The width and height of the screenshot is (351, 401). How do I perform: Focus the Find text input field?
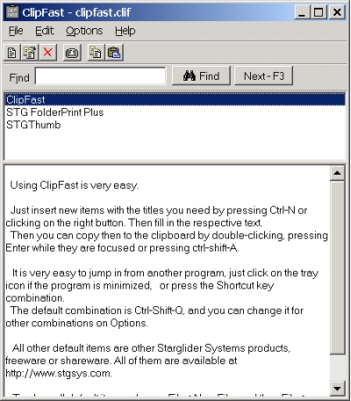pos(100,76)
